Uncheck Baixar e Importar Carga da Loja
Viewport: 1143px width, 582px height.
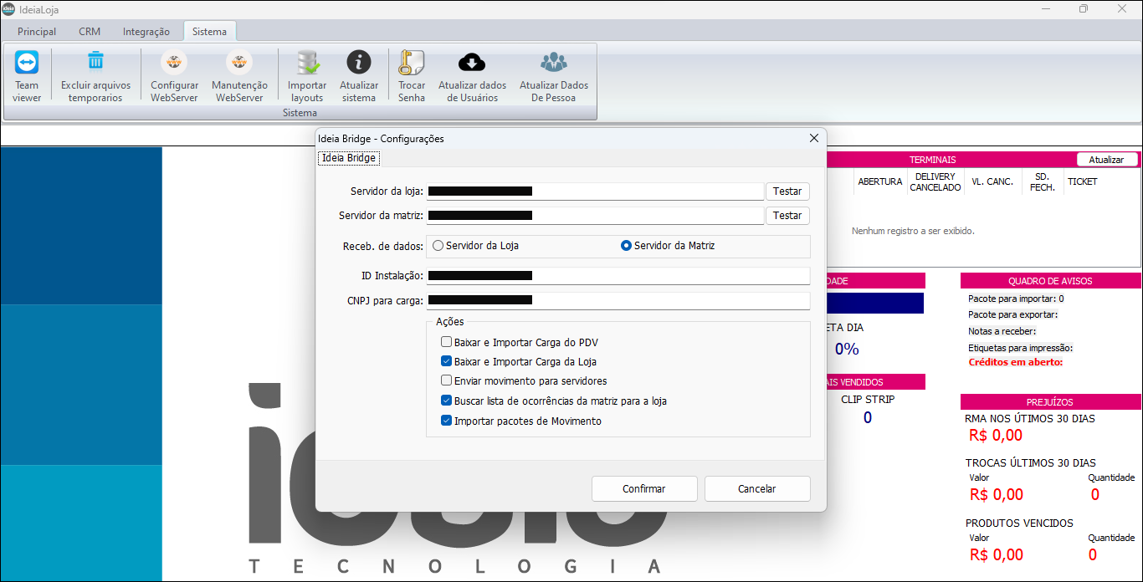click(x=447, y=362)
